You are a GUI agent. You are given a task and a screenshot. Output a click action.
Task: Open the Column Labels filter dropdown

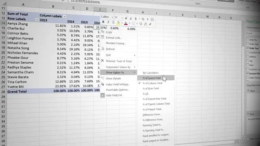pyautogui.click(x=65, y=16)
